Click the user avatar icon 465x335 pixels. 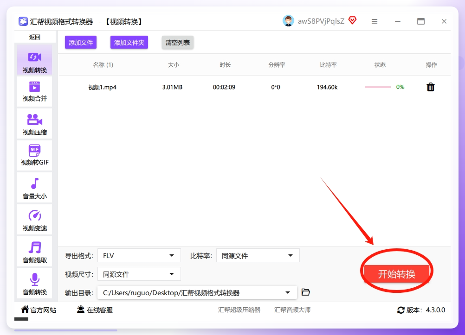coord(288,21)
